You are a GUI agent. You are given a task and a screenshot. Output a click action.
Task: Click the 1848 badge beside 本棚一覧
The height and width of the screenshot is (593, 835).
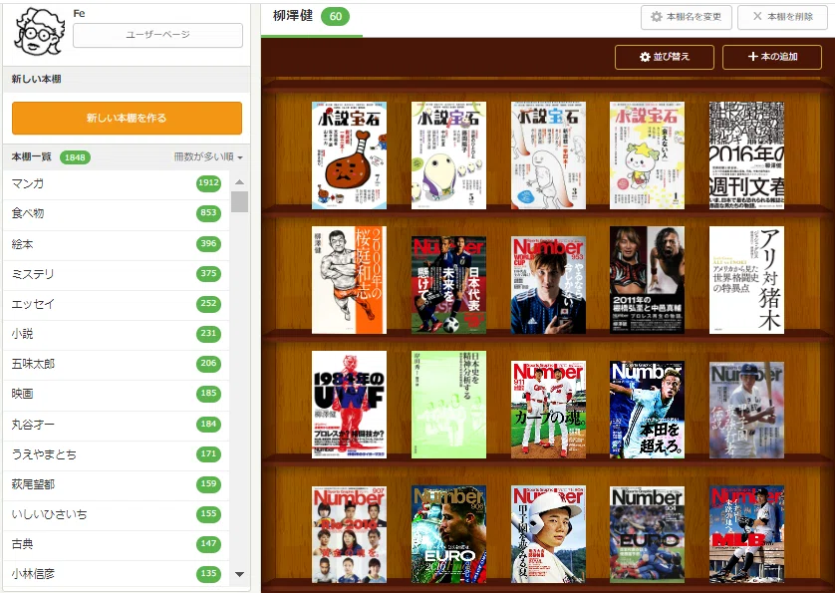point(75,157)
